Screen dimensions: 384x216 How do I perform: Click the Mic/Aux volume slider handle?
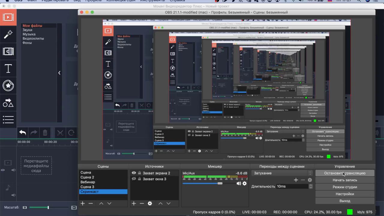pos(220,183)
